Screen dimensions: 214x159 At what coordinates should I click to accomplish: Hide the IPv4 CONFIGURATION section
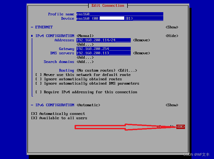pyautogui.click(x=172, y=36)
